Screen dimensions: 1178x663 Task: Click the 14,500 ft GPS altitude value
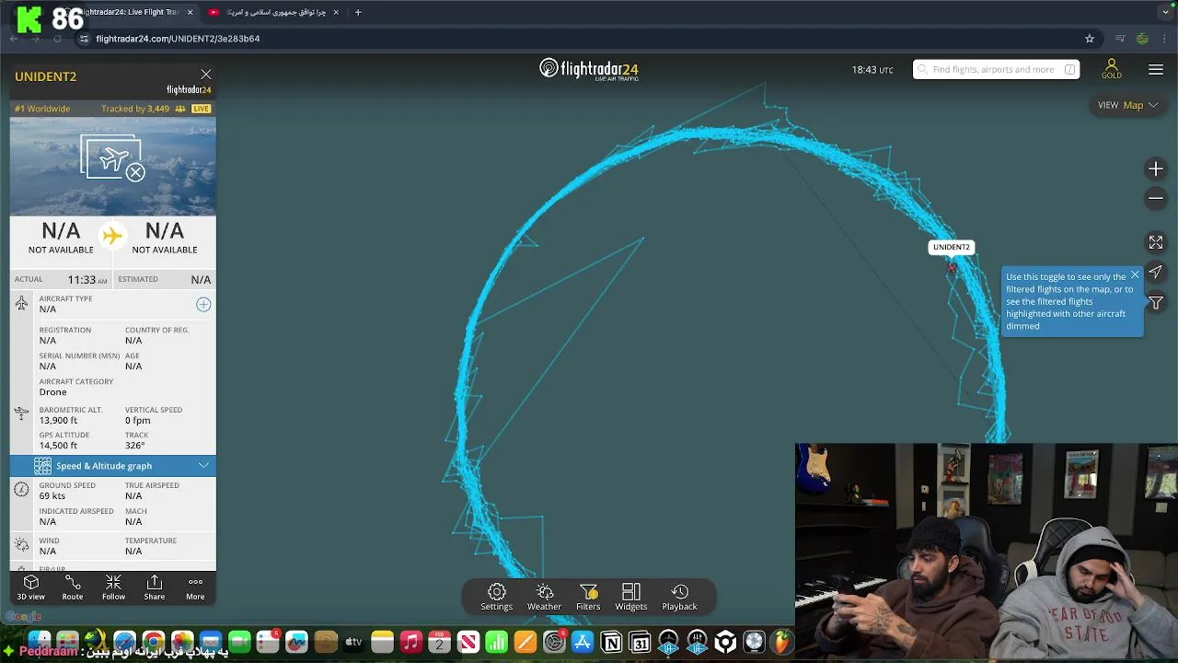[x=58, y=446]
